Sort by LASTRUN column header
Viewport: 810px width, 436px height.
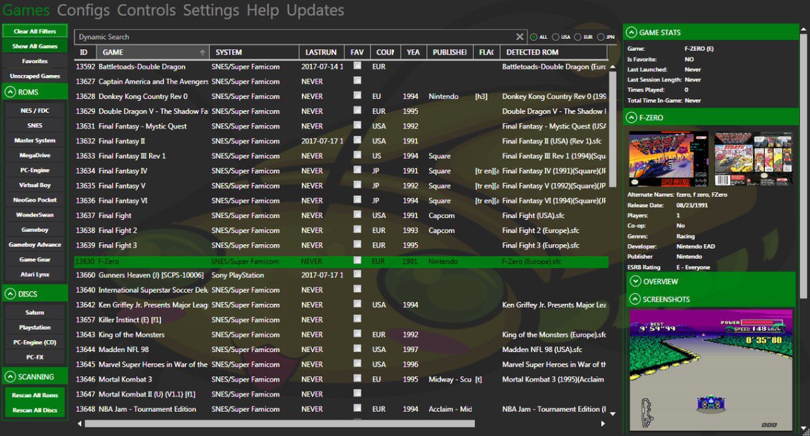pyautogui.click(x=321, y=52)
